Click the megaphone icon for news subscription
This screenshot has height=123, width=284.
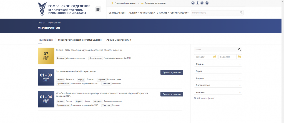(142, 3)
